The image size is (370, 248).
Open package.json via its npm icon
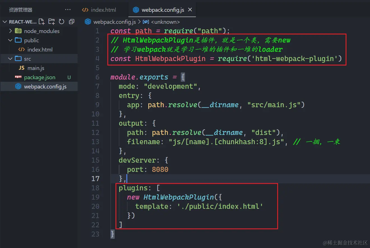[x=18, y=77]
